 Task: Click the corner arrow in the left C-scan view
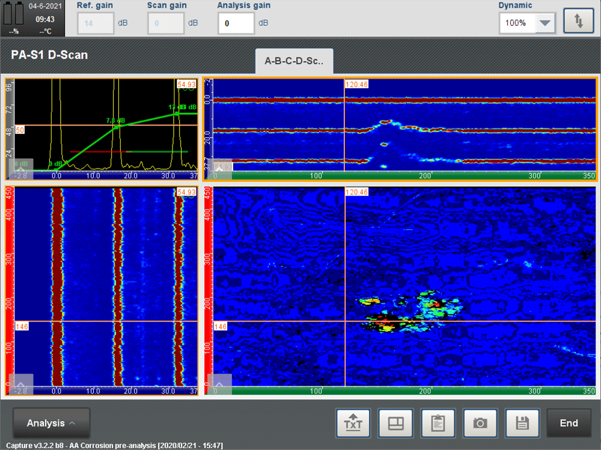[20, 384]
